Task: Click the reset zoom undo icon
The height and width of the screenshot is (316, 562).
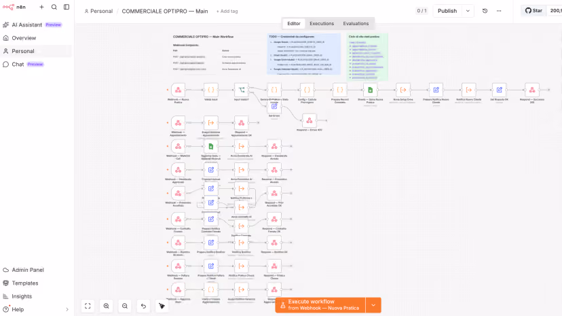Action: tap(143, 306)
